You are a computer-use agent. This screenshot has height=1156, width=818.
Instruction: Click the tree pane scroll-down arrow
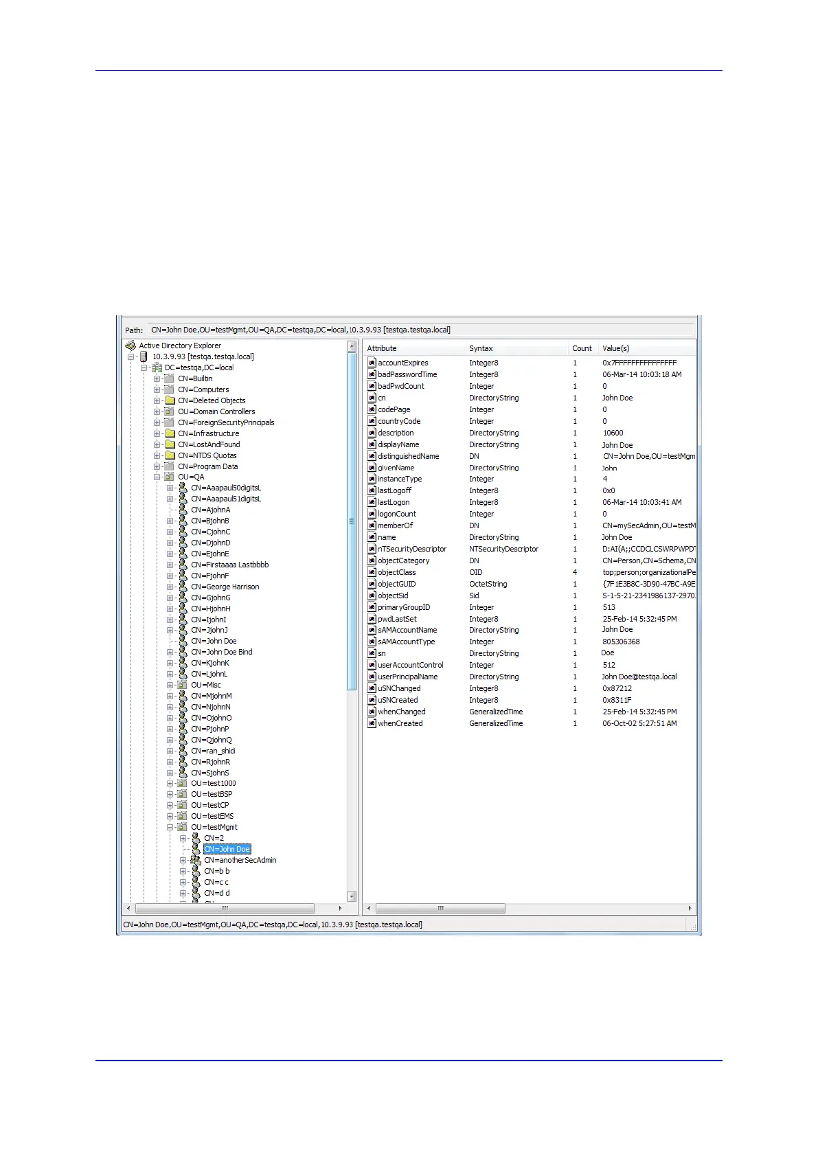coord(352,896)
